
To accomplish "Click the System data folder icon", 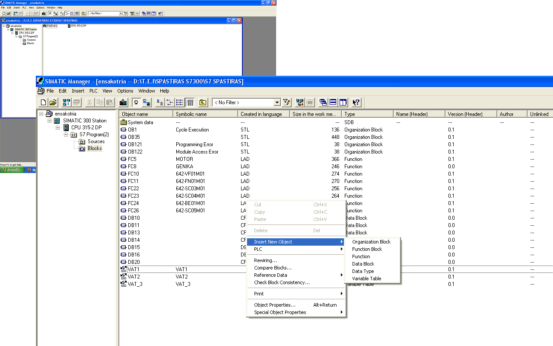I will pos(124,122).
